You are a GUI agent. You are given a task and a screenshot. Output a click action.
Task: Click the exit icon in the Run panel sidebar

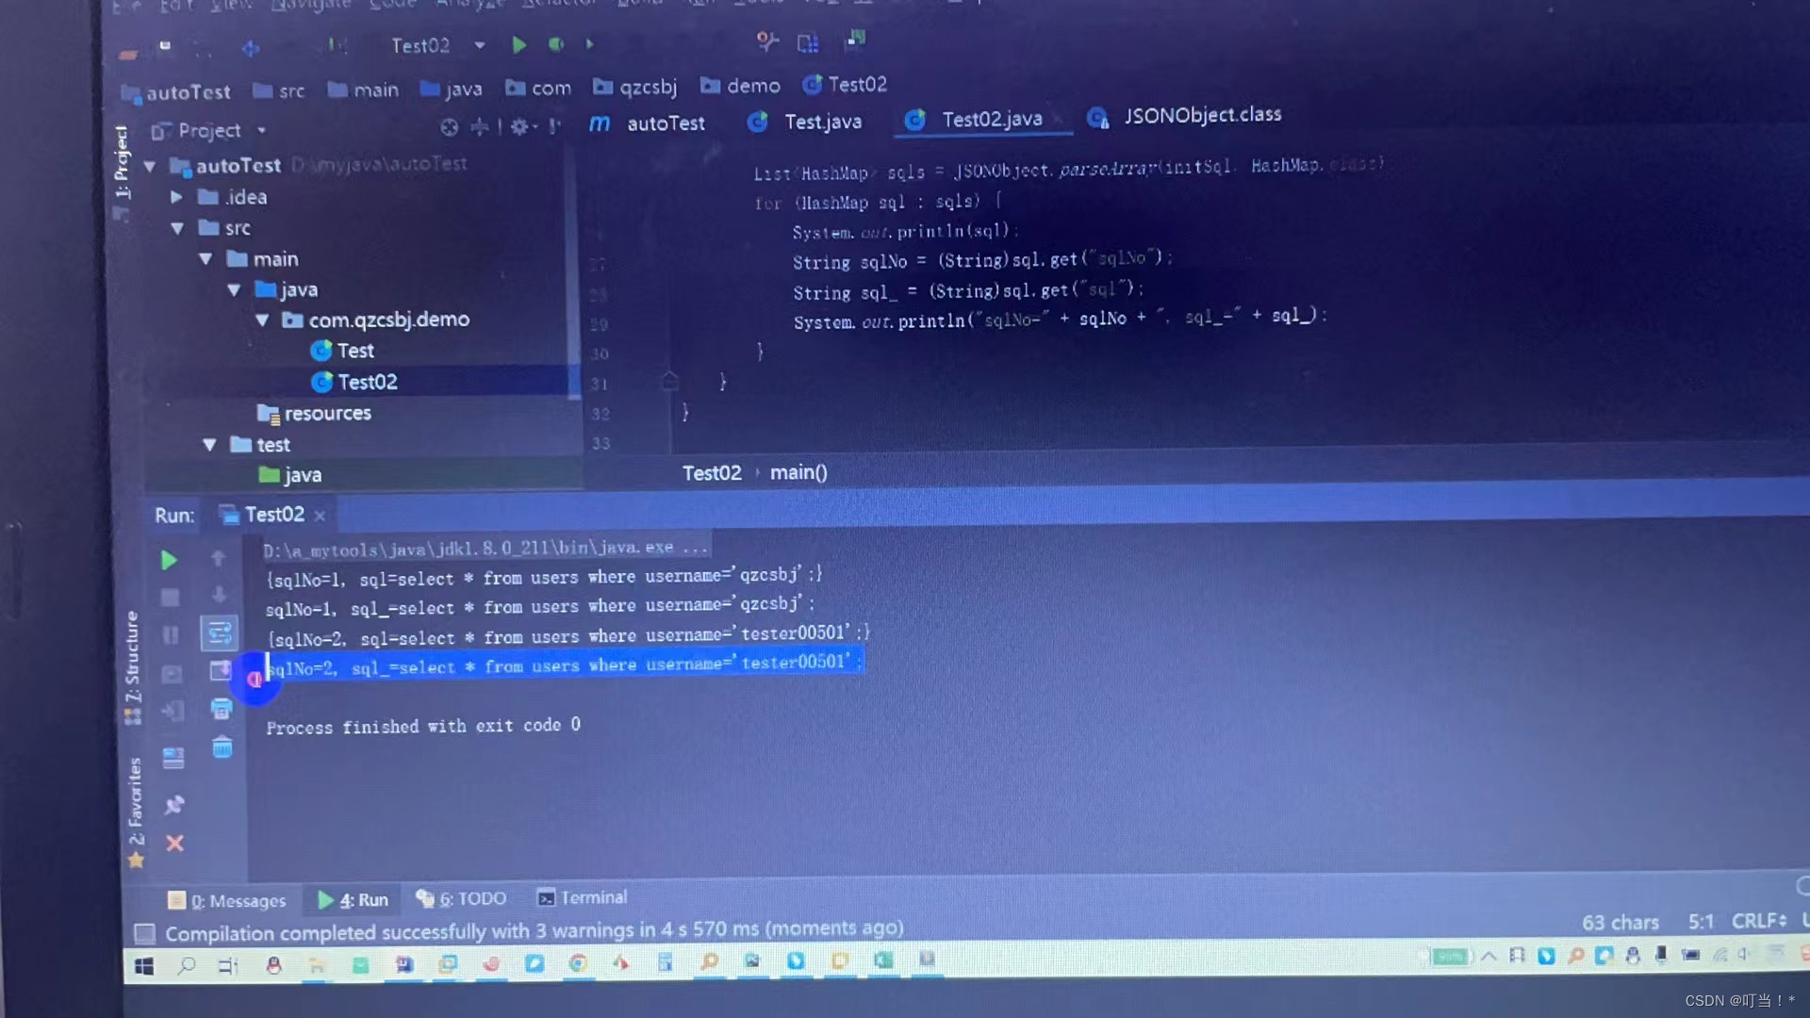pos(173,711)
